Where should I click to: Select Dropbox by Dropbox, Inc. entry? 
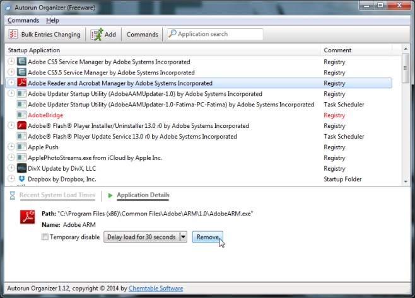point(62,179)
